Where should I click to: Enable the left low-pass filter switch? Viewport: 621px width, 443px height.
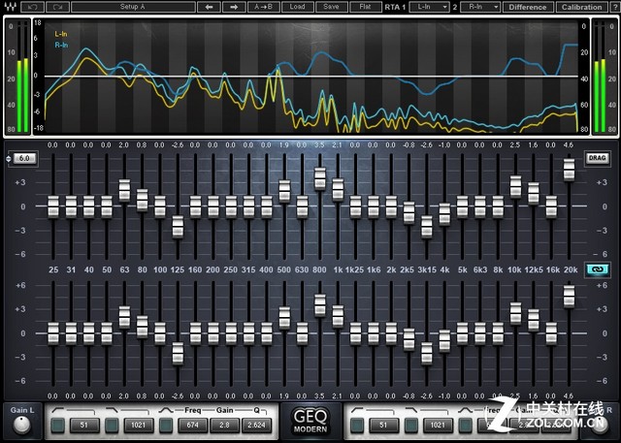(x=113, y=426)
